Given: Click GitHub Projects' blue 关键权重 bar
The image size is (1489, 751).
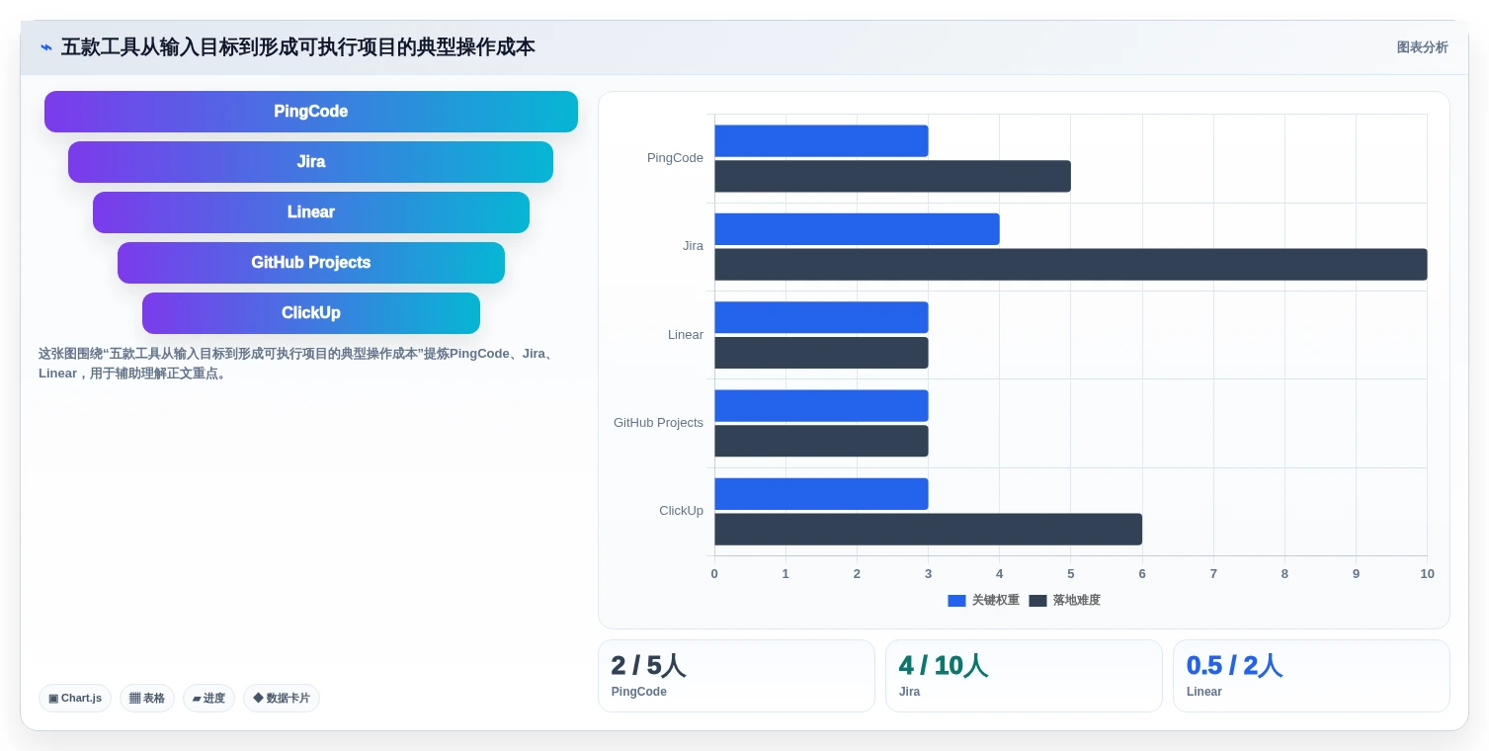Looking at the screenshot, I should pyautogui.click(x=821, y=405).
